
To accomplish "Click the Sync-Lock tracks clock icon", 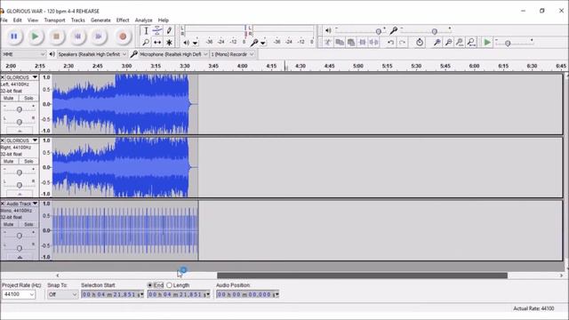I will pos(420,43).
